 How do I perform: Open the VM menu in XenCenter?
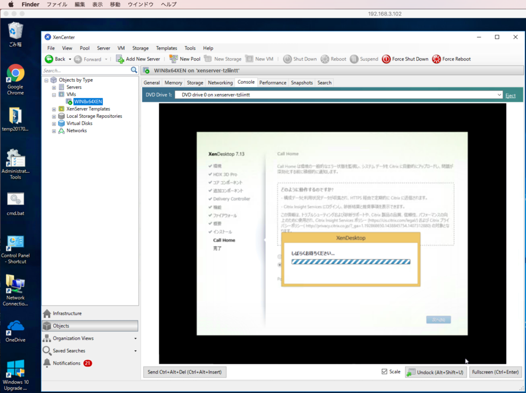coord(121,48)
